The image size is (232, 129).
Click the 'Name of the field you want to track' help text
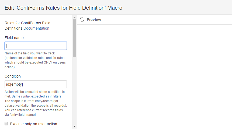[x=30, y=53]
